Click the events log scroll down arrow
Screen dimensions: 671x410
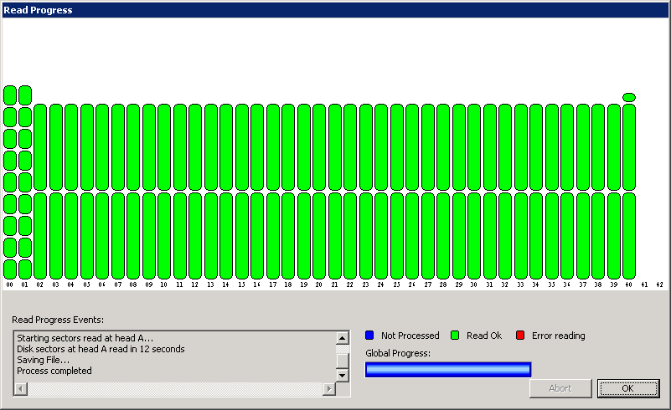[342, 376]
